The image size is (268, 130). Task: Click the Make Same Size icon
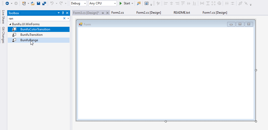point(213,3)
